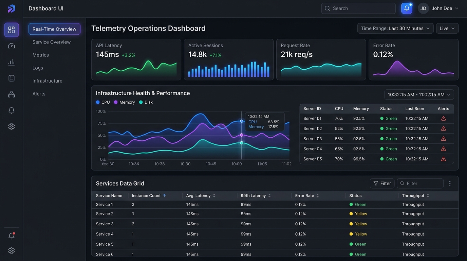Open the speedometer gauge sidebar icon
The width and height of the screenshot is (467, 261).
12,46
